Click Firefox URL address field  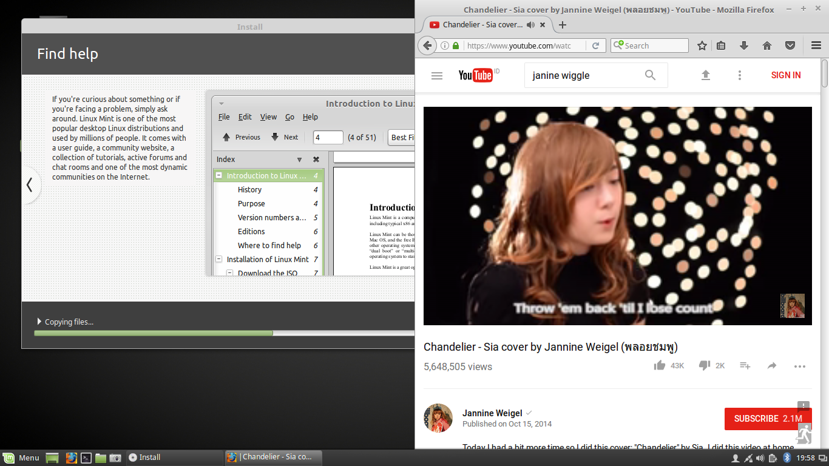526,46
